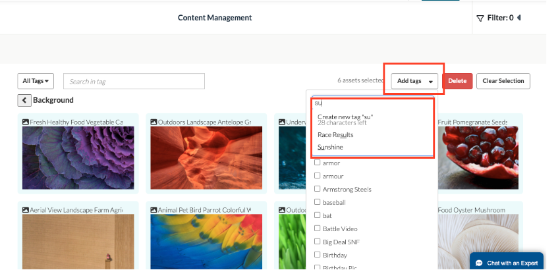Select the aerial farm field thumbnail
The image size is (560, 270).
pyautogui.click(x=78, y=242)
